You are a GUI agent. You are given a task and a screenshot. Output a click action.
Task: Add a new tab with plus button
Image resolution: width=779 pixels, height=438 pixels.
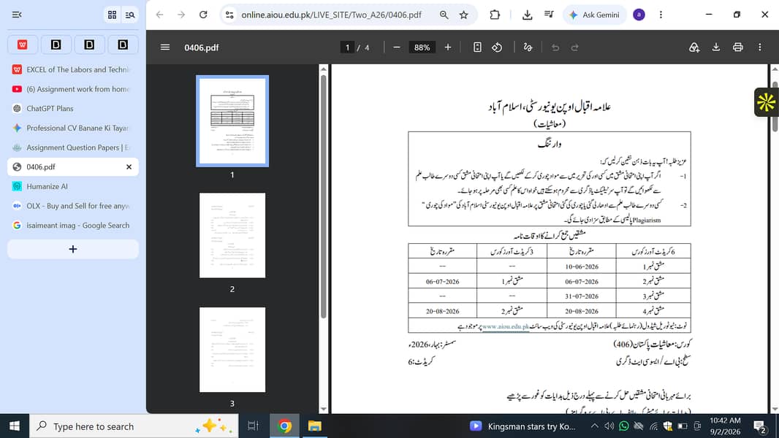tap(73, 249)
